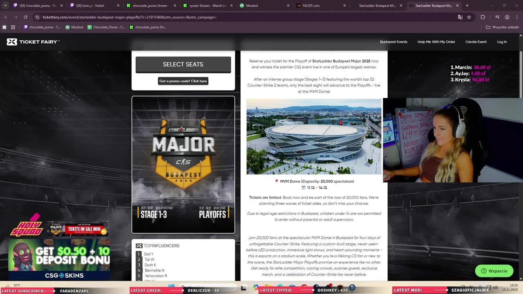Click Log In in the header
523x294 pixels.
502,42
